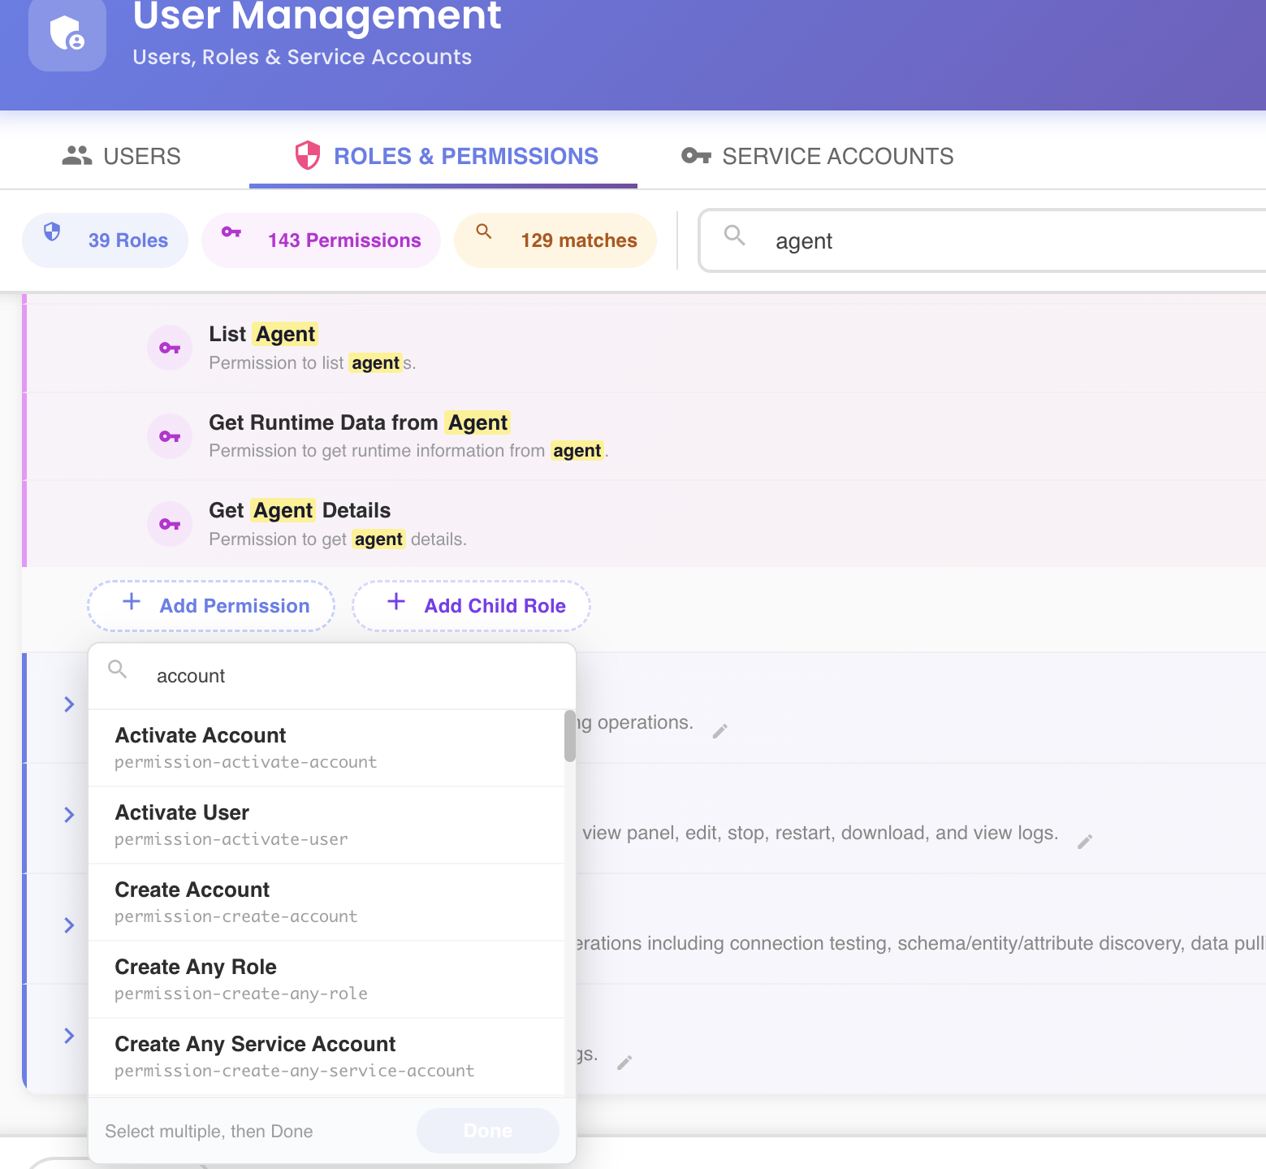Choose the Activate Account permission option

326,748
